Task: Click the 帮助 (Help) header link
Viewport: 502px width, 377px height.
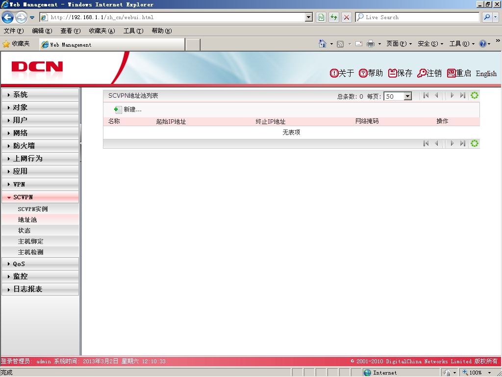Action: coord(371,73)
